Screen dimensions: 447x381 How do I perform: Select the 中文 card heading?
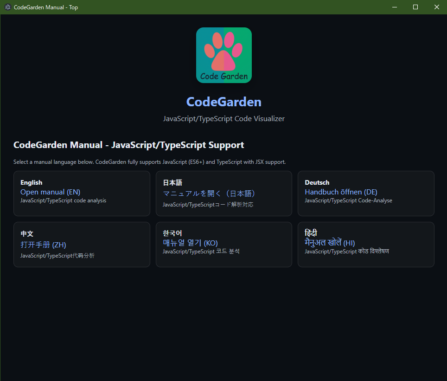(27, 234)
